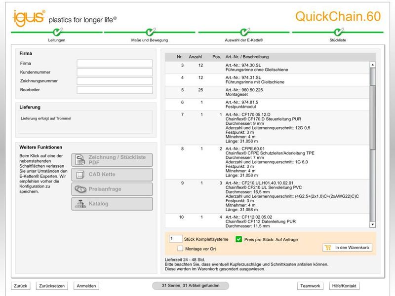
Task: Click the shopping cart icon
Action: point(328,248)
